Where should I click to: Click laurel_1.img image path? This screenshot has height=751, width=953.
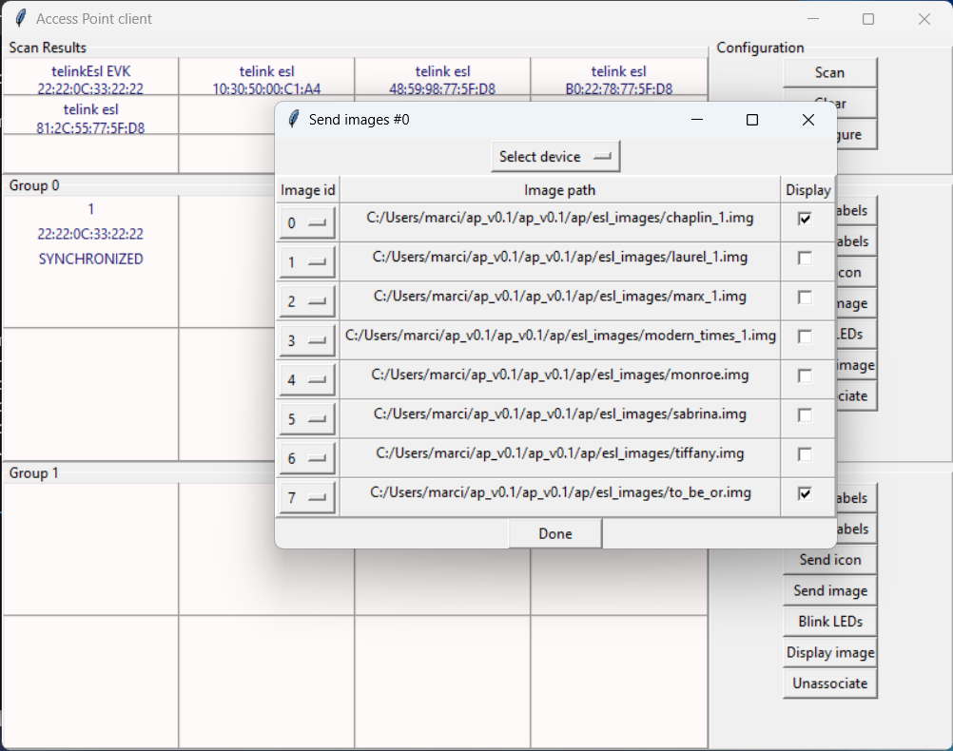pos(560,257)
